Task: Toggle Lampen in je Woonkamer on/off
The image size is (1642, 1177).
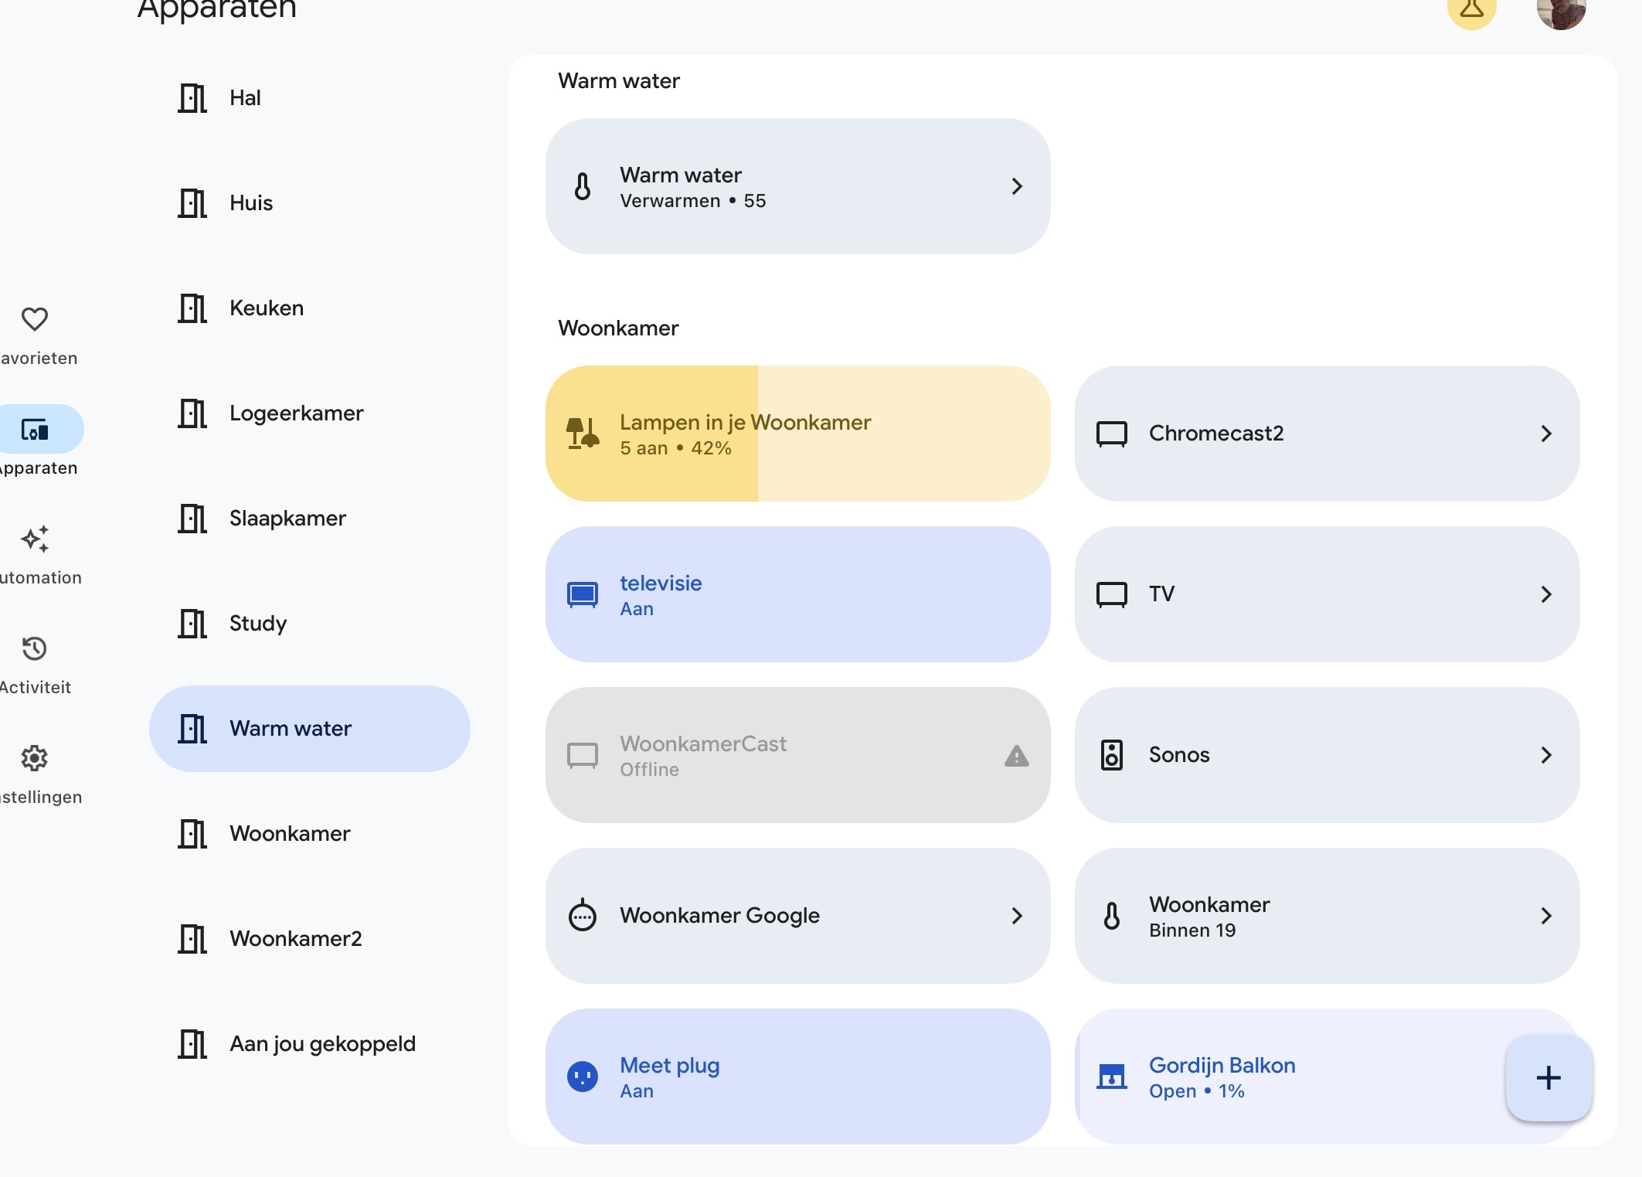Action: (797, 434)
